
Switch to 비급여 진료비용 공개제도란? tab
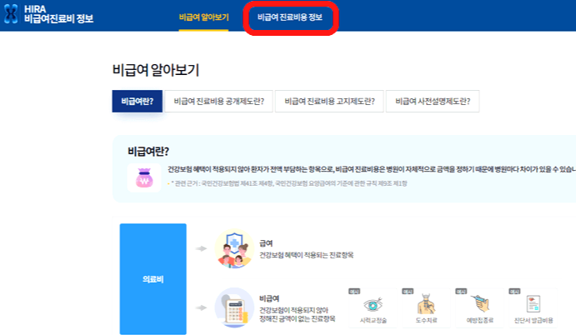click(218, 102)
